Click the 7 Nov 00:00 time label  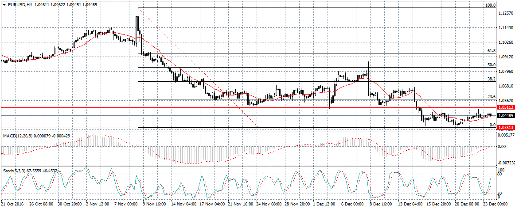[x=125, y=205]
